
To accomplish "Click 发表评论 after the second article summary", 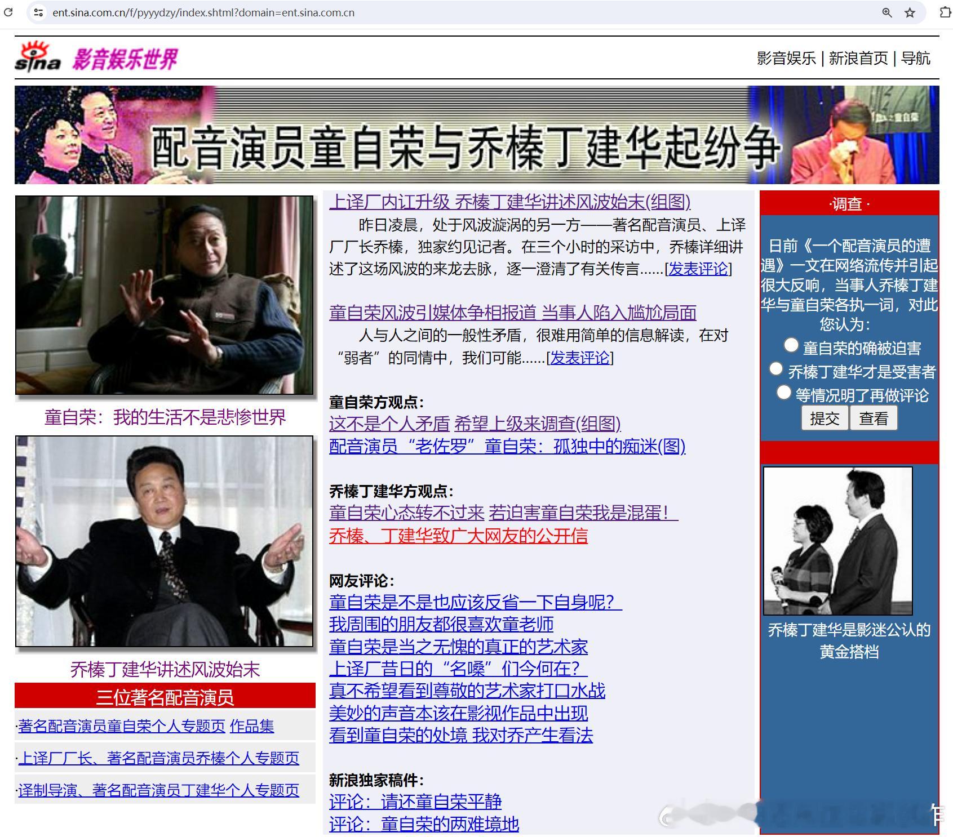I will click(x=580, y=358).
